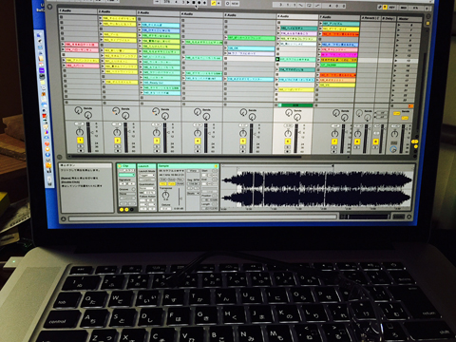Click track 1 pan knob
Image resolution: width=456 pixels, height=342 pixels.
pos(80,132)
